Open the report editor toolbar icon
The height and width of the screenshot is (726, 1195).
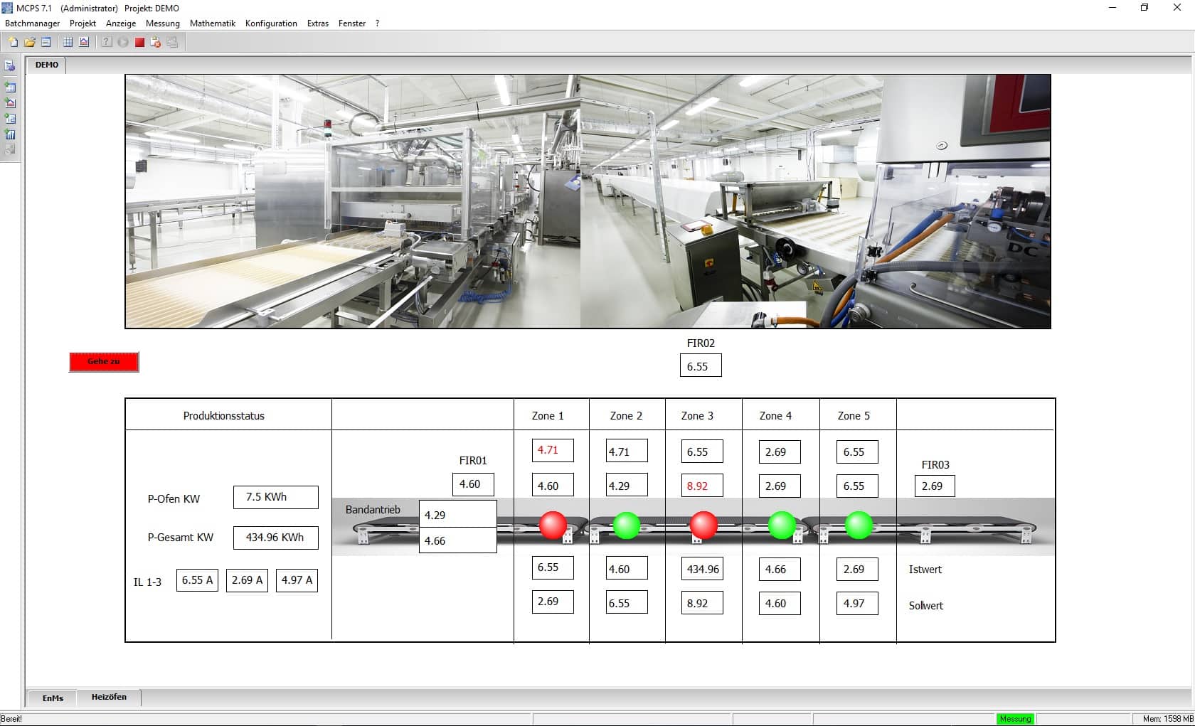pos(46,41)
